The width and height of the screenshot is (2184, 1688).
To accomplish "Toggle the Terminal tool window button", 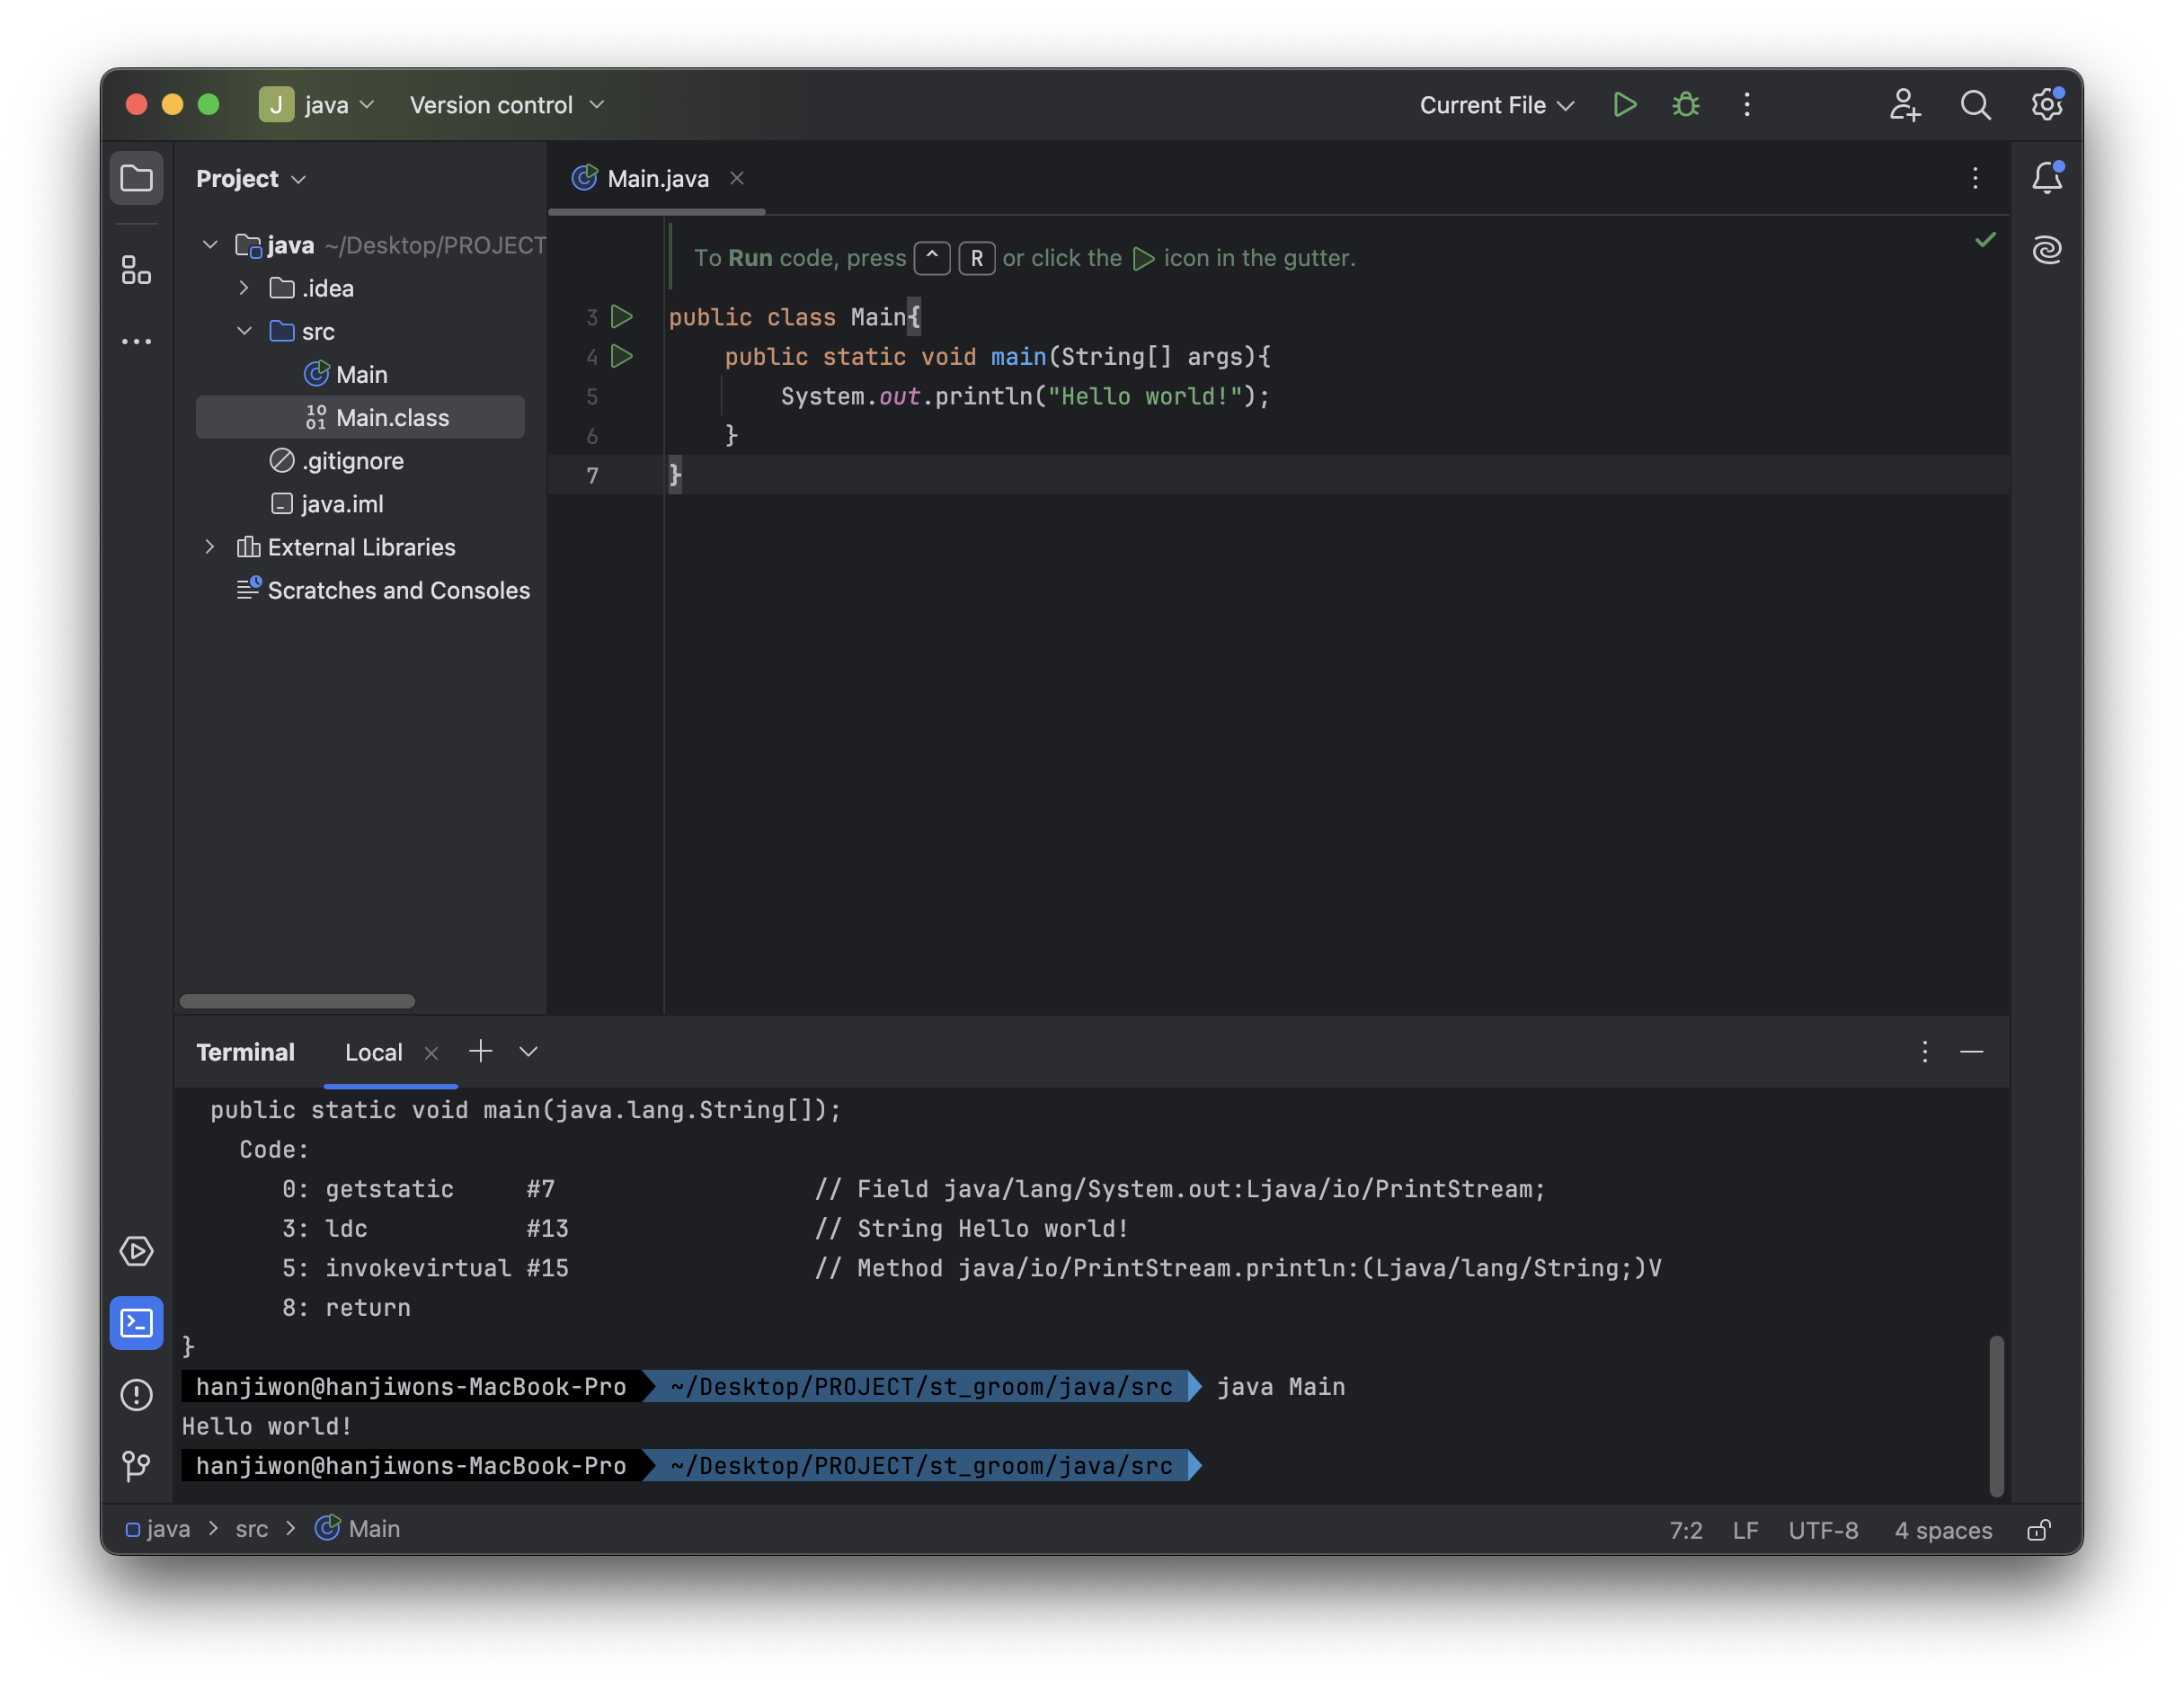I will pyautogui.click(x=136, y=1323).
